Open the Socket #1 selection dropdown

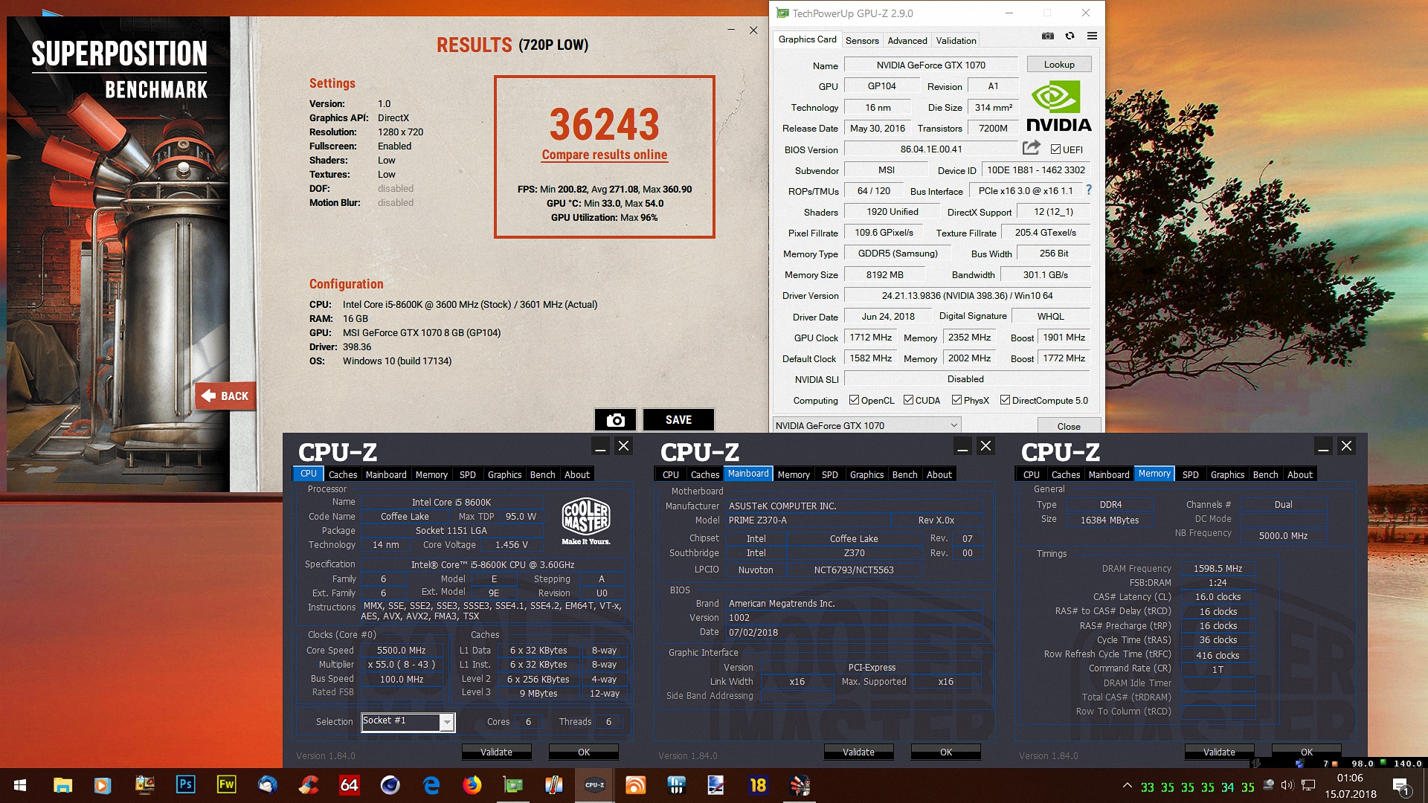pyautogui.click(x=446, y=722)
